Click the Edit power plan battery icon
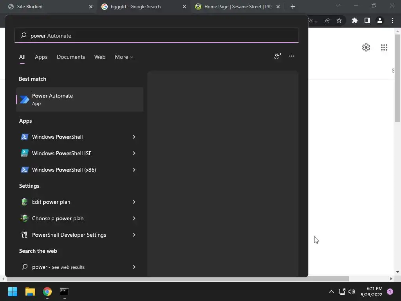This screenshot has width=401, height=301. pyautogui.click(x=25, y=202)
